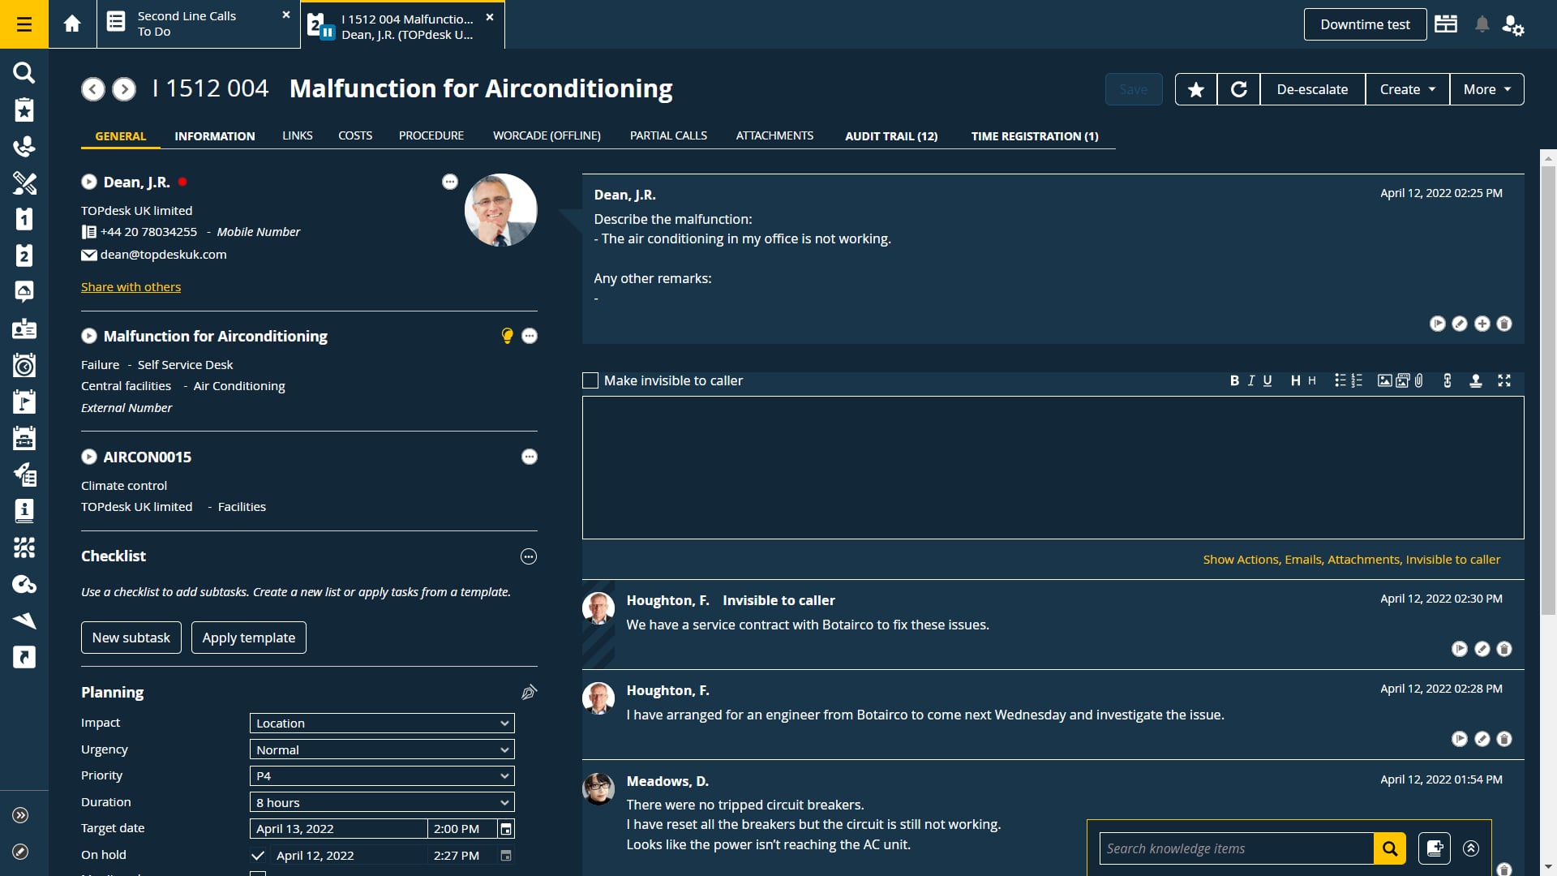Image resolution: width=1557 pixels, height=876 pixels.
Task: Expand the AIRCON0015 asset section
Action: pos(89,457)
